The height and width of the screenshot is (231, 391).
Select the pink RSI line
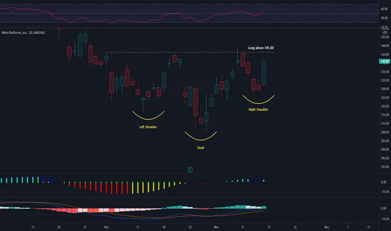(132, 20)
